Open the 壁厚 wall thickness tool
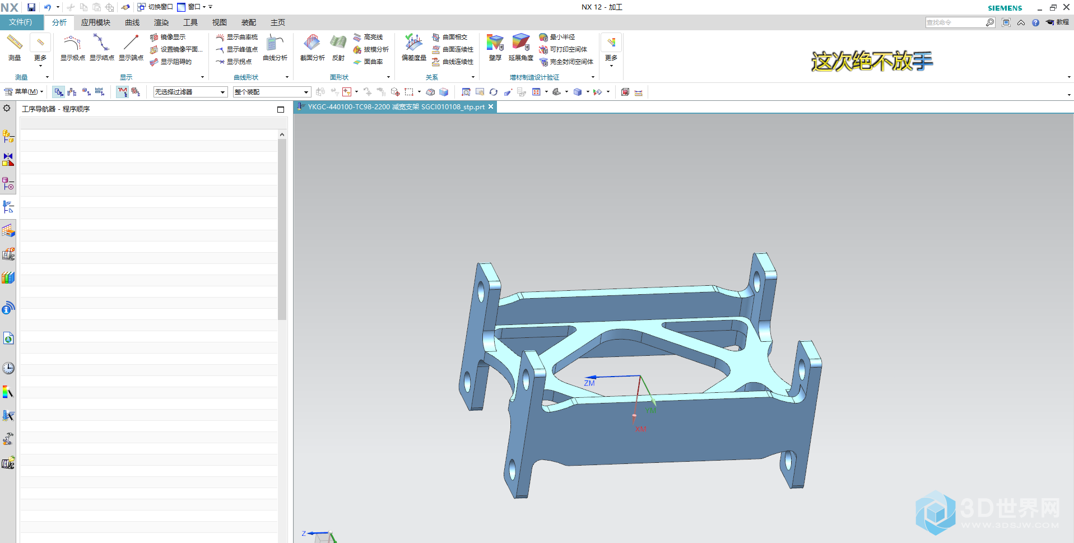The width and height of the screenshot is (1074, 543). 495,47
